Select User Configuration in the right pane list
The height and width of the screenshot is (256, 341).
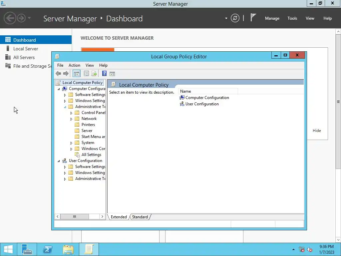(x=199, y=104)
